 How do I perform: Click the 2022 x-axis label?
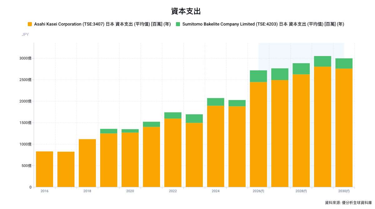(173, 191)
